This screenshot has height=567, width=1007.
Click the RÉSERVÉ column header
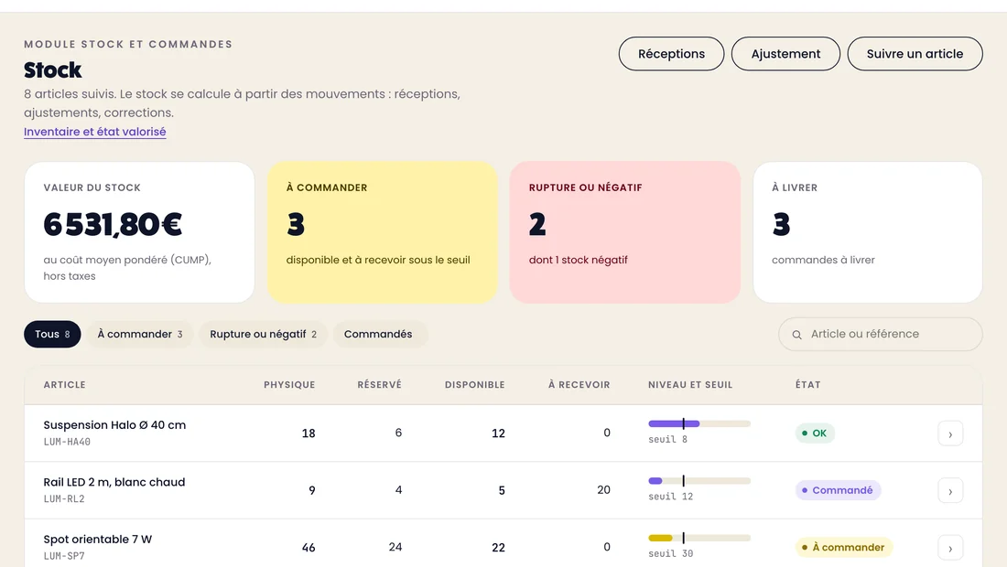(379, 385)
